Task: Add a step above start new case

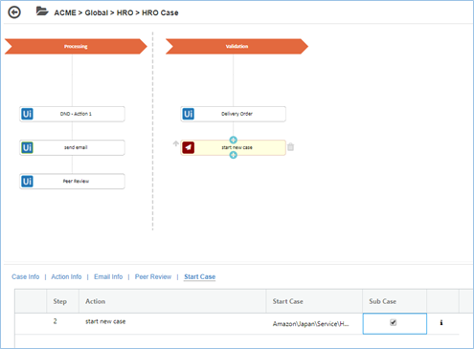Action: 234,140
